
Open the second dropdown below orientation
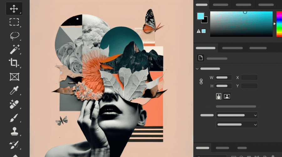click(237, 124)
